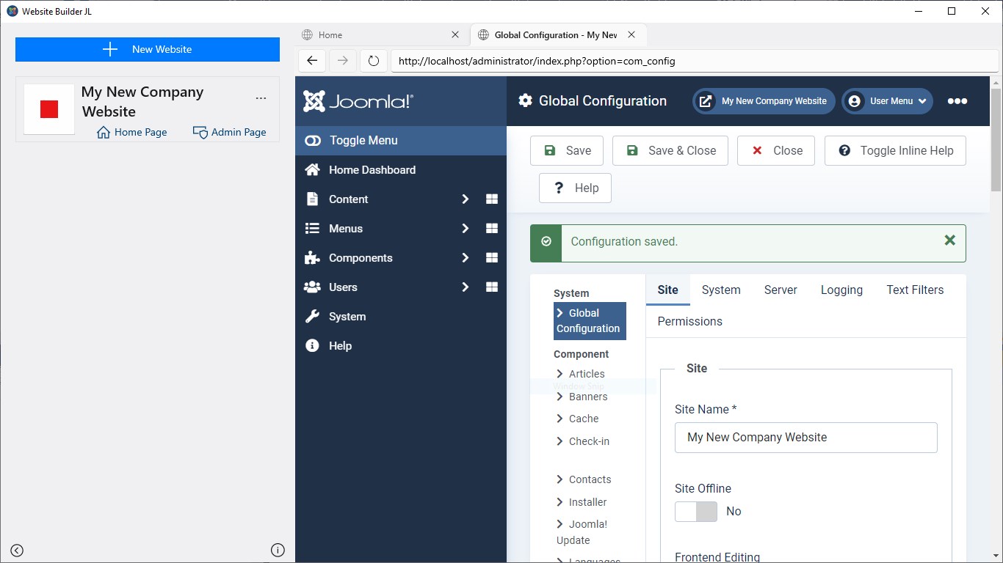
Task: Click the Site Name input field
Action: tap(806, 438)
